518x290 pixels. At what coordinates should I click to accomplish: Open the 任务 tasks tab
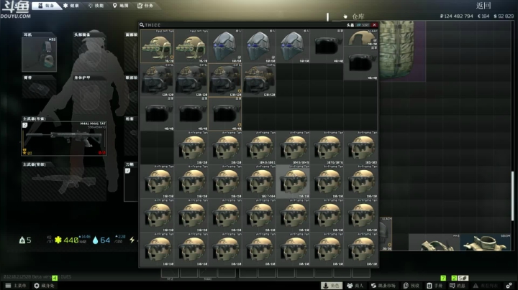[145, 5]
